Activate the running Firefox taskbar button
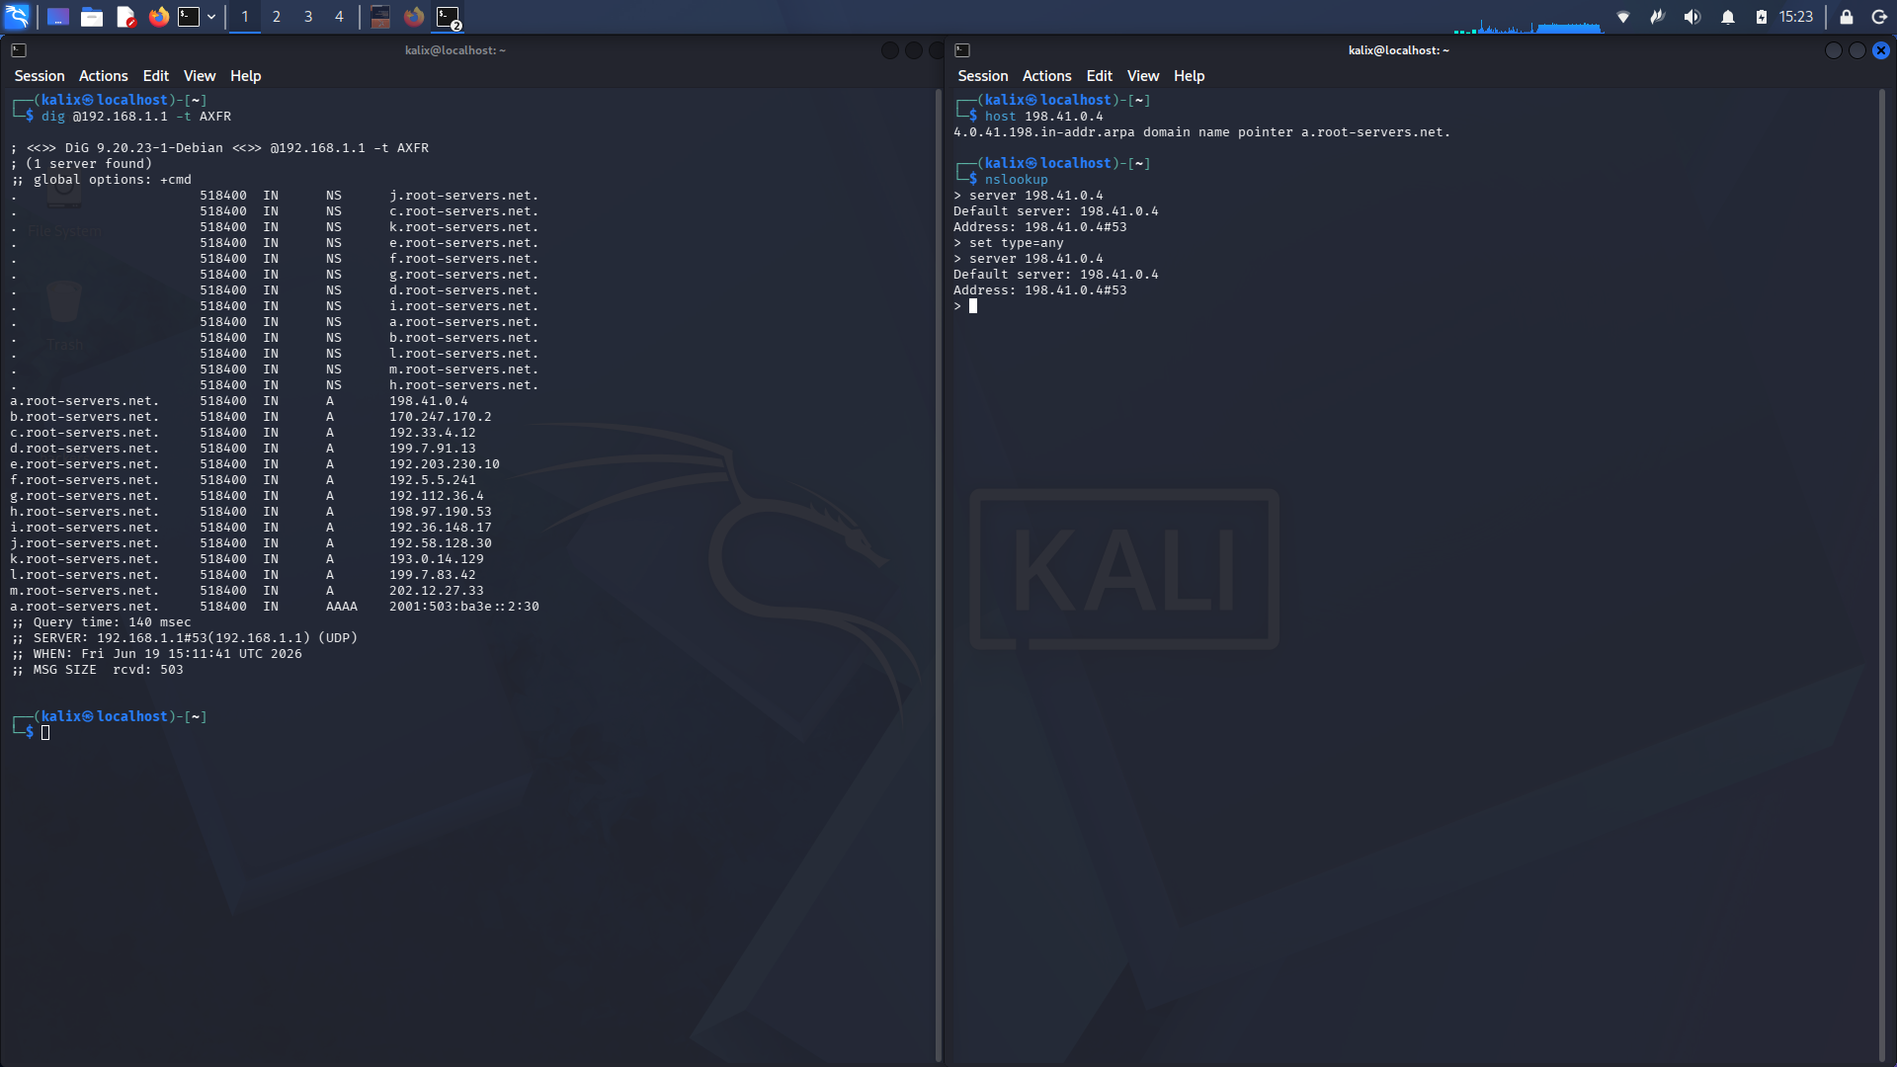 (414, 17)
